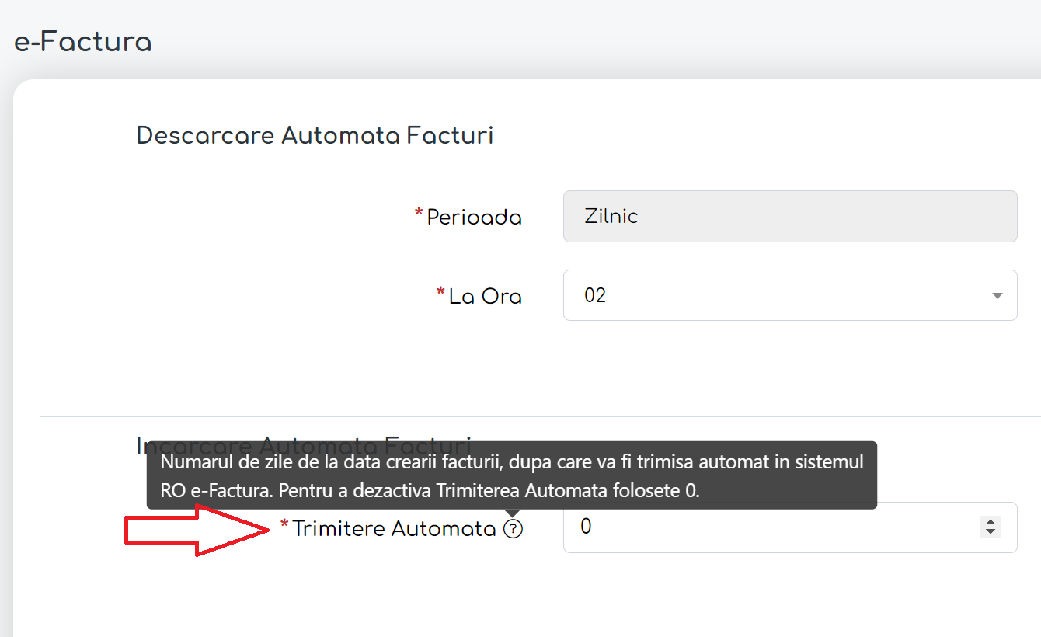Click the Descarcare Automata Facturi heading

(x=315, y=135)
